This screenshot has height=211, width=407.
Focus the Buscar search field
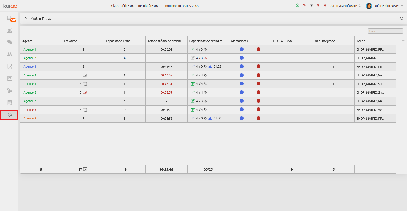coord(386,31)
